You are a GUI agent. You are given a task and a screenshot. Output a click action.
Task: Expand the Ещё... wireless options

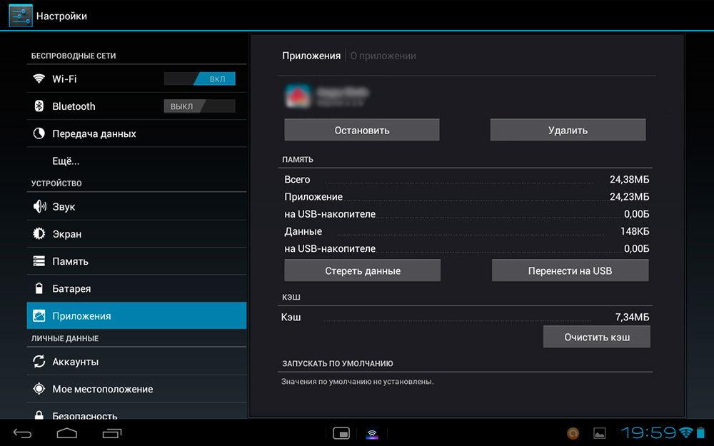click(66, 161)
